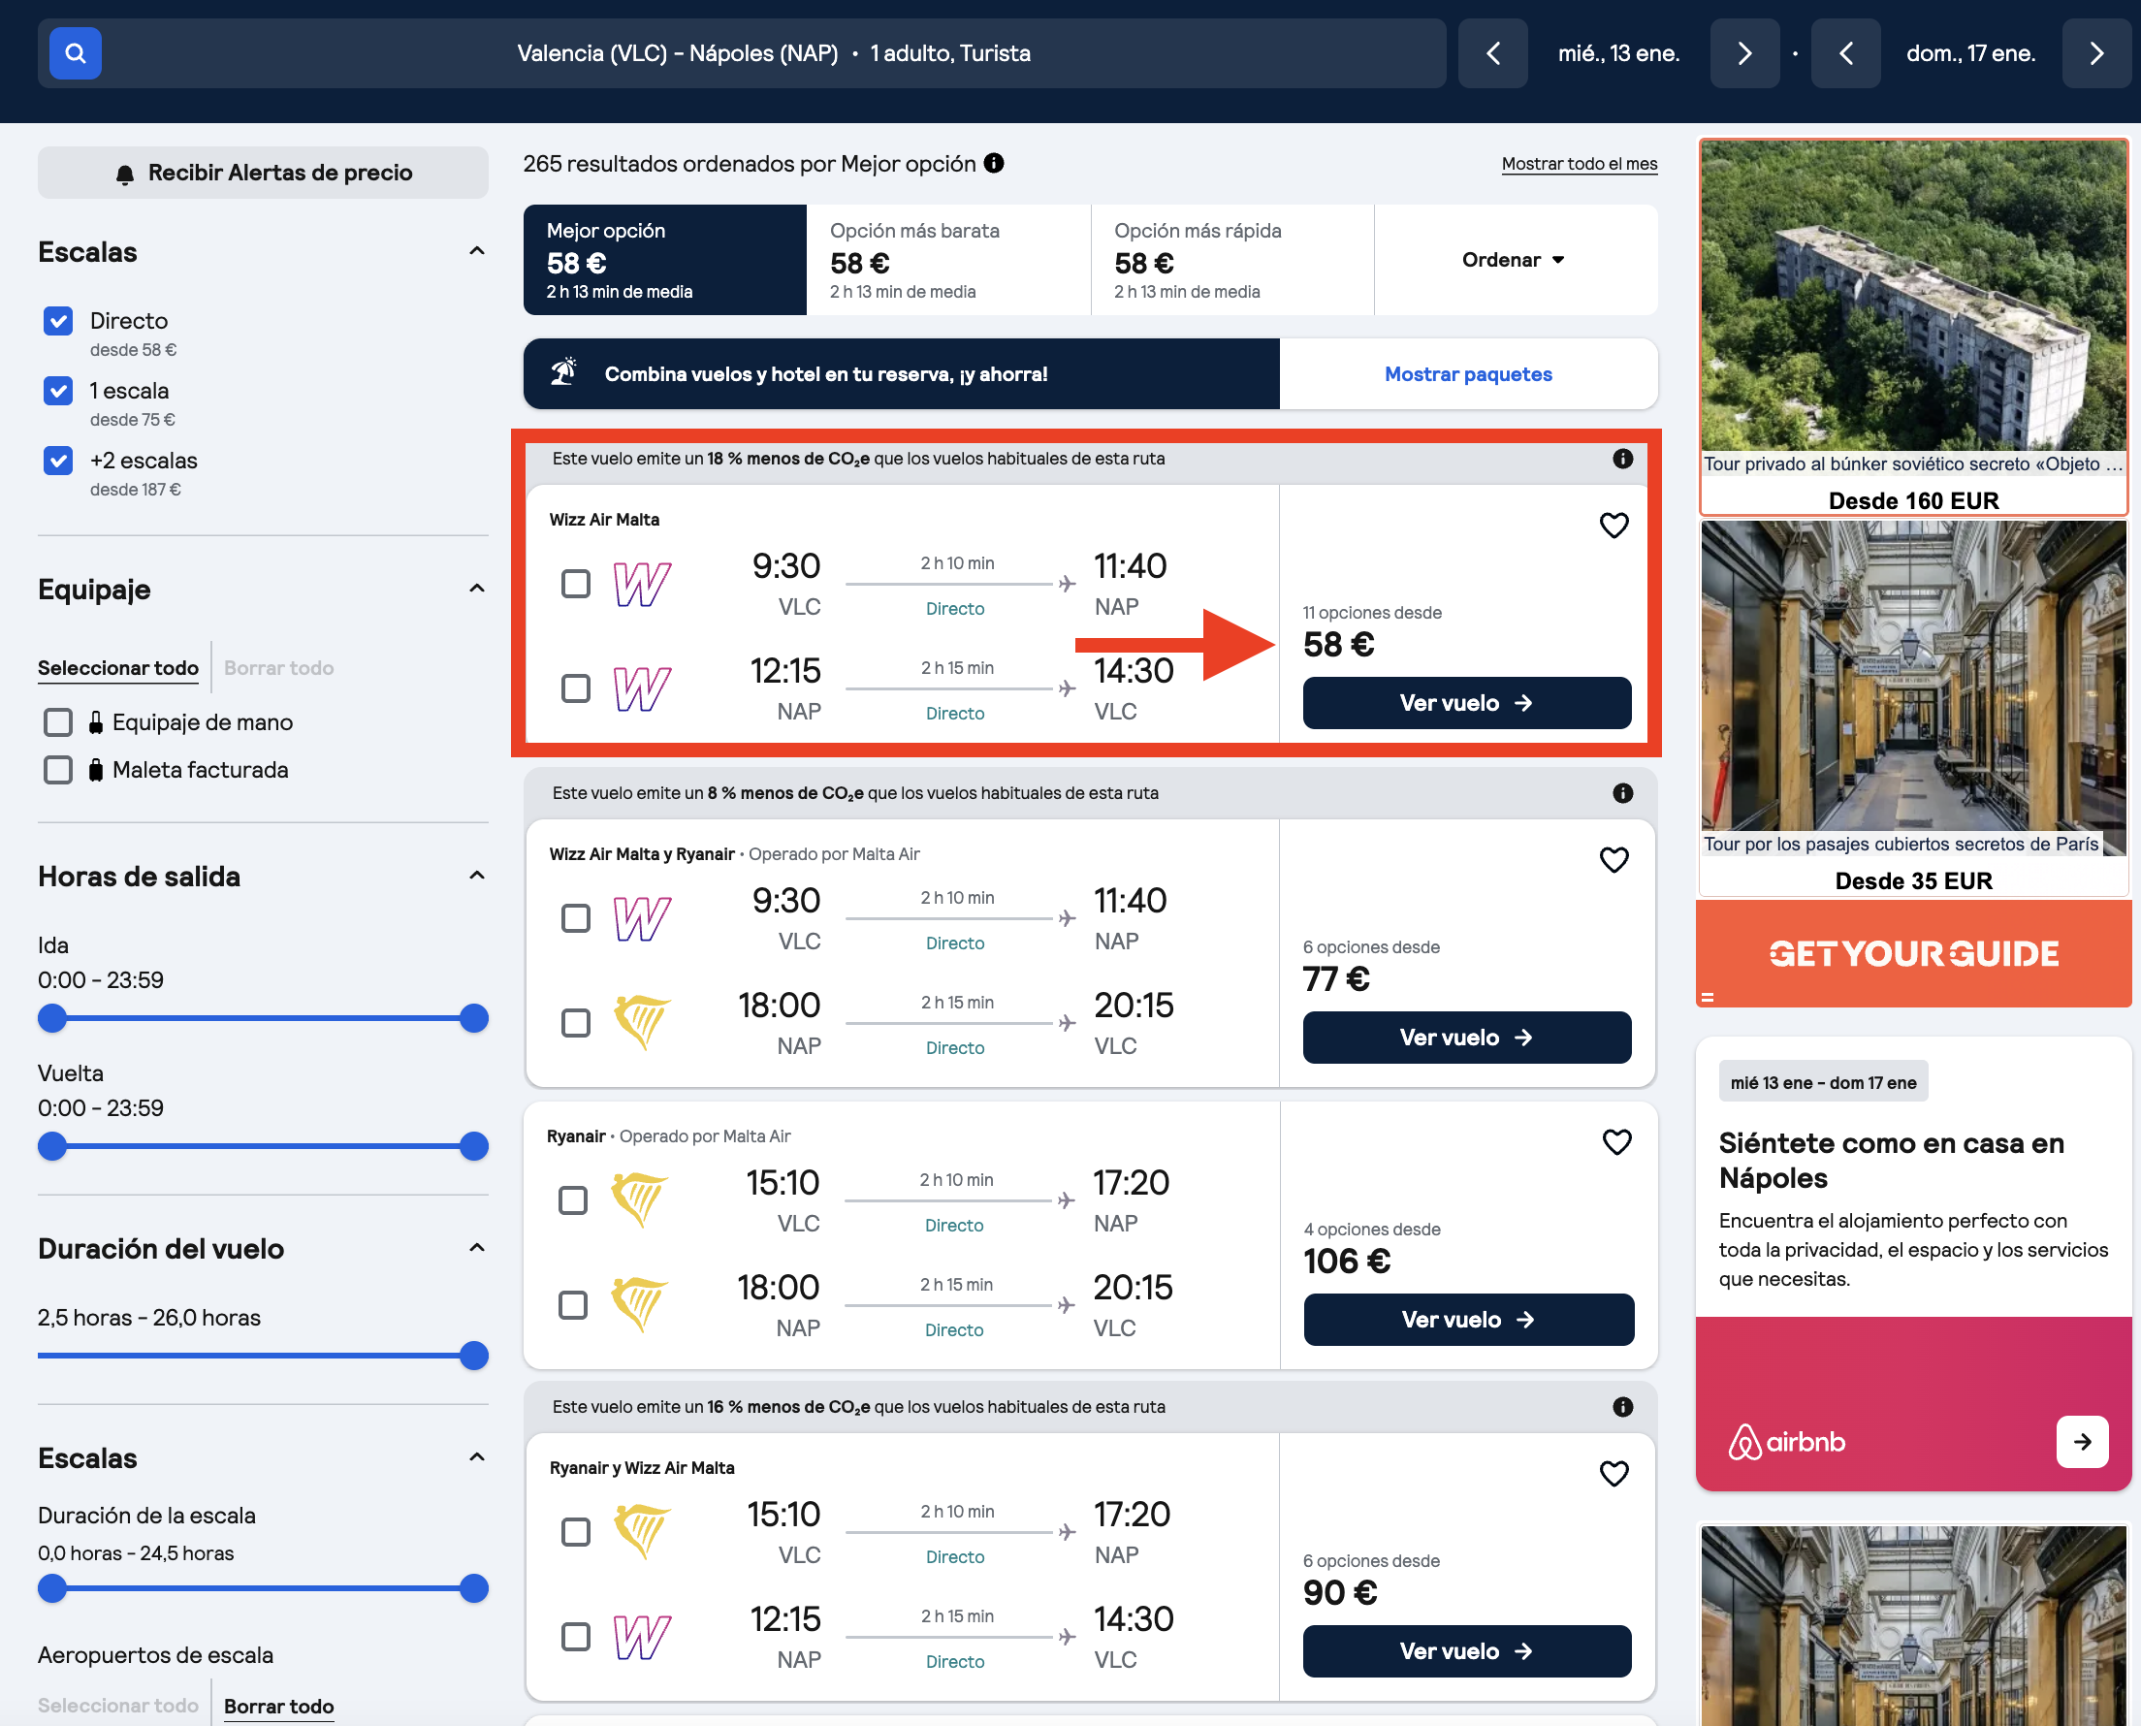Image resolution: width=2141 pixels, height=1726 pixels.
Task: Uncheck the Directo stops filter
Action: [x=58, y=321]
